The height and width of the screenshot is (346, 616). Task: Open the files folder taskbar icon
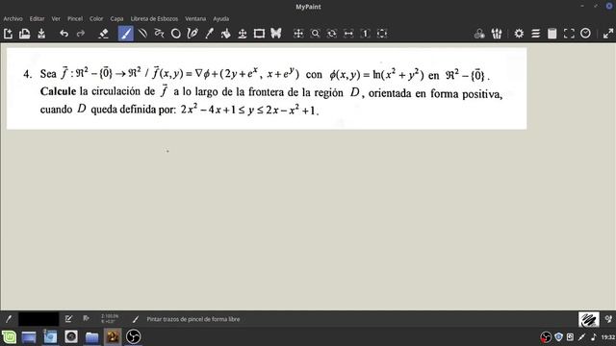click(x=91, y=337)
